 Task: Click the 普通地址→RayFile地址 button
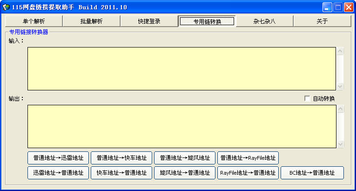click(x=248, y=158)
